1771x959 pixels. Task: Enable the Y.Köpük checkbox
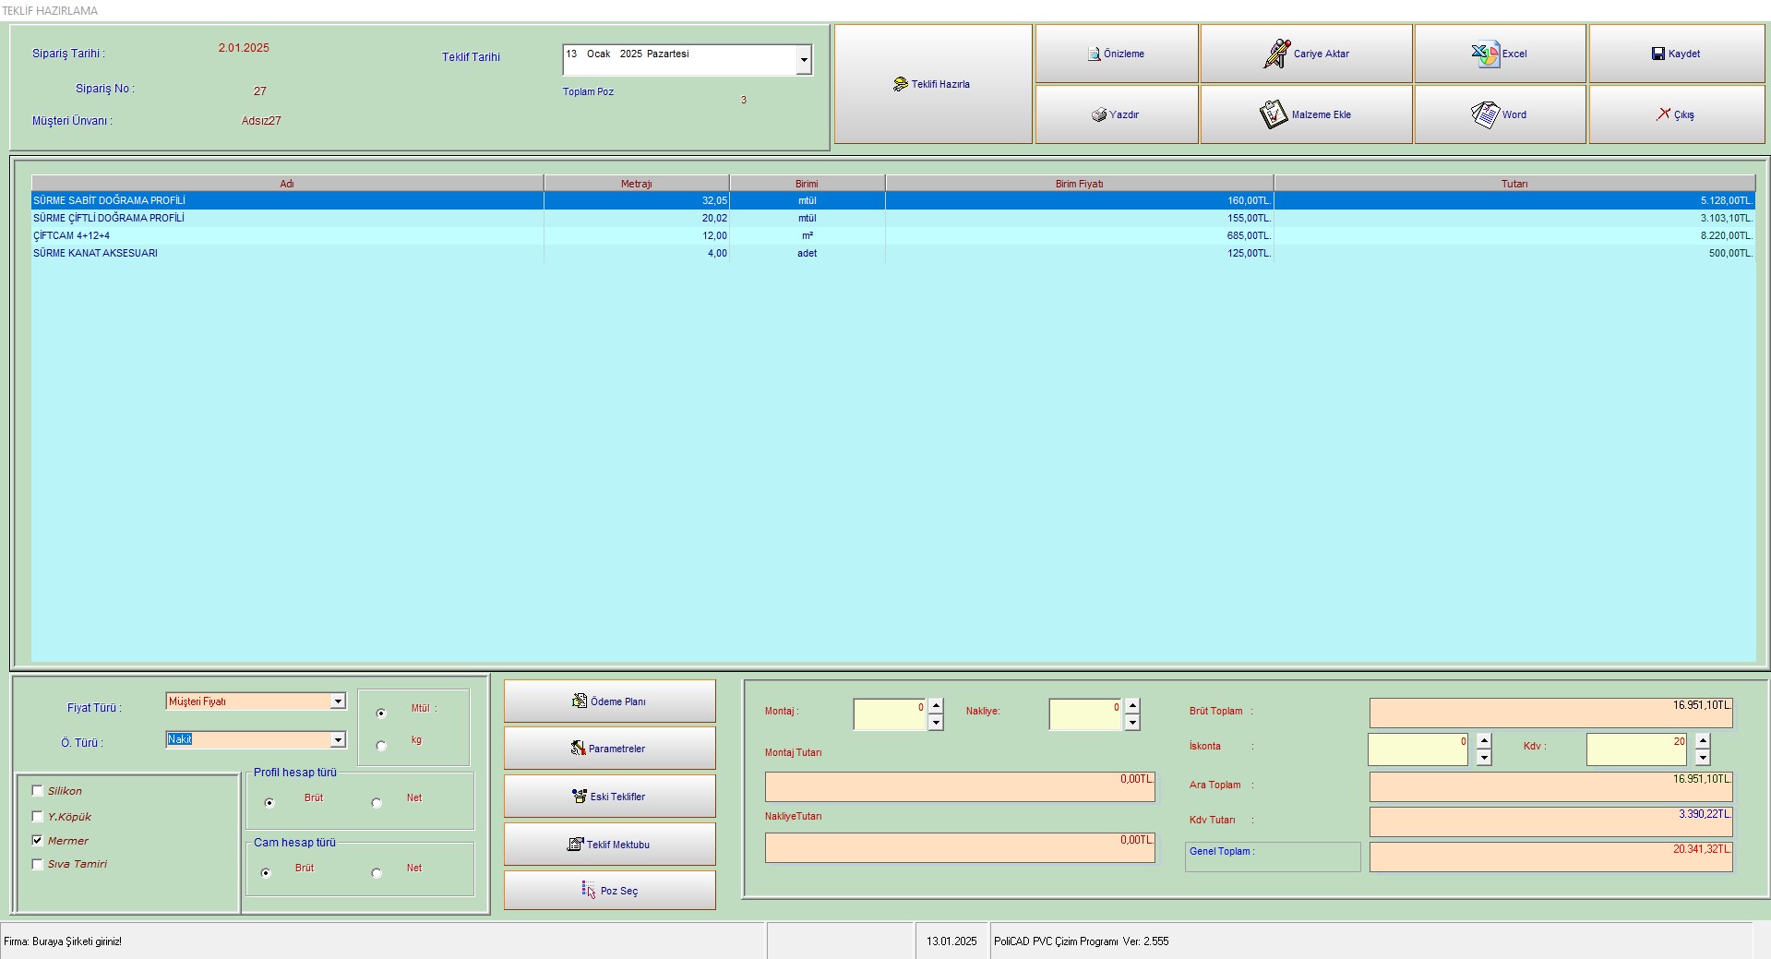[38, 817]
